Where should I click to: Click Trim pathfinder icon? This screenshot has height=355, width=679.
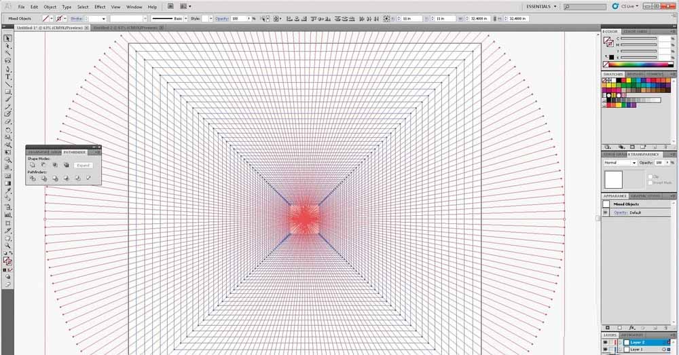pos(43,178)
